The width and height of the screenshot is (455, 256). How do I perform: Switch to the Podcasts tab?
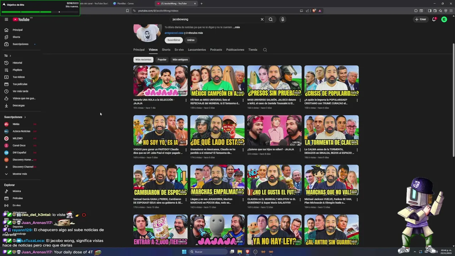(x=216, y=50)
